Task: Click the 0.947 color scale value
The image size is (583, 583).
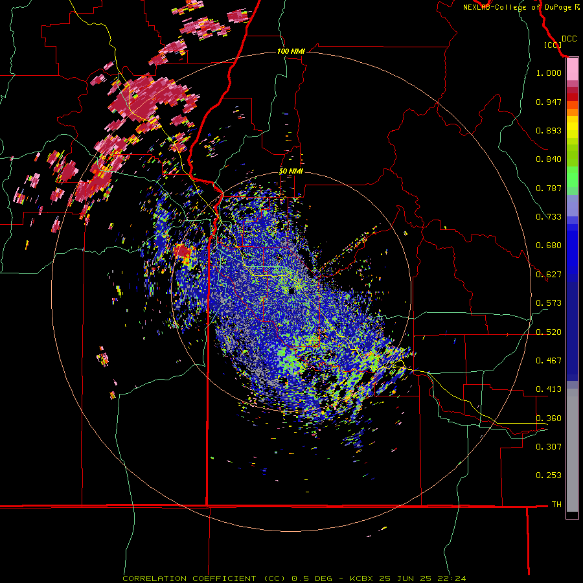Action: coord(549,102)
